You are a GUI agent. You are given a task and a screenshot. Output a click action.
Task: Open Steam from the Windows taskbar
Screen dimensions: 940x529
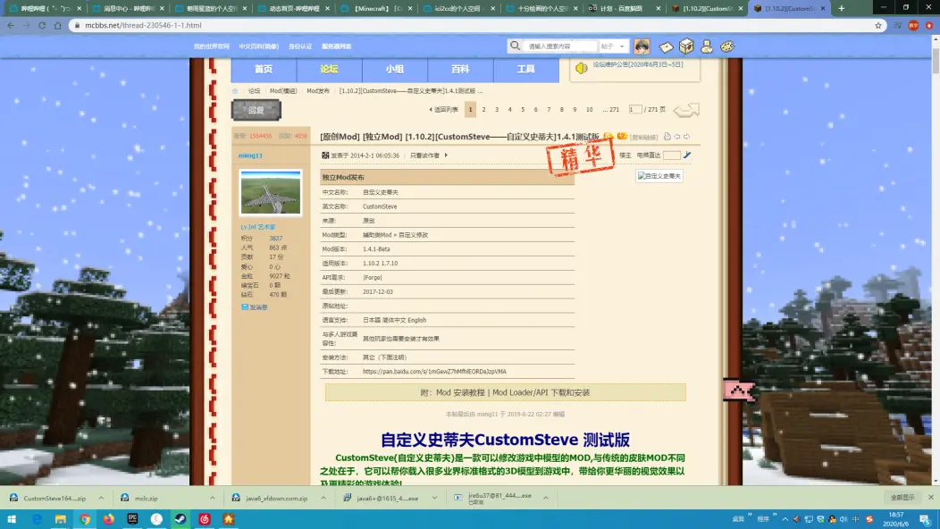(x=180, y=518)
